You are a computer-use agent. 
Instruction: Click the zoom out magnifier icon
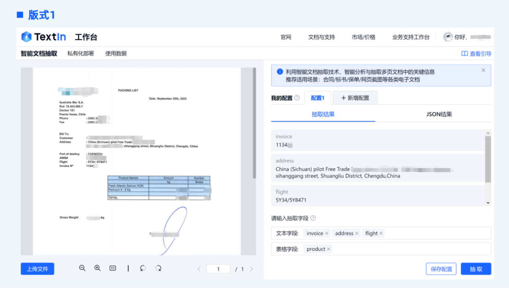coord(82,268)
